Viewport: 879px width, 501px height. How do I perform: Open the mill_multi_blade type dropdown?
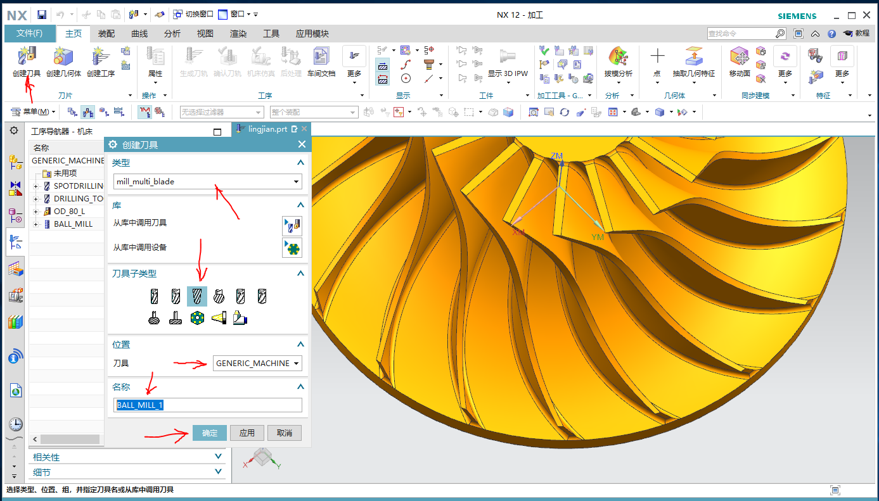(x=208, y=182)
